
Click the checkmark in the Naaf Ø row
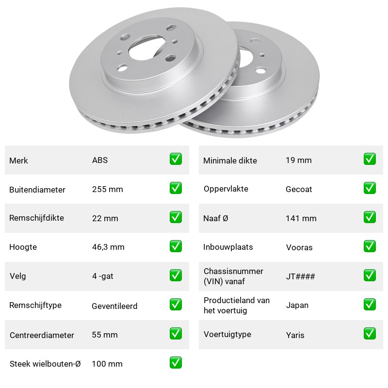click(370, 217)
